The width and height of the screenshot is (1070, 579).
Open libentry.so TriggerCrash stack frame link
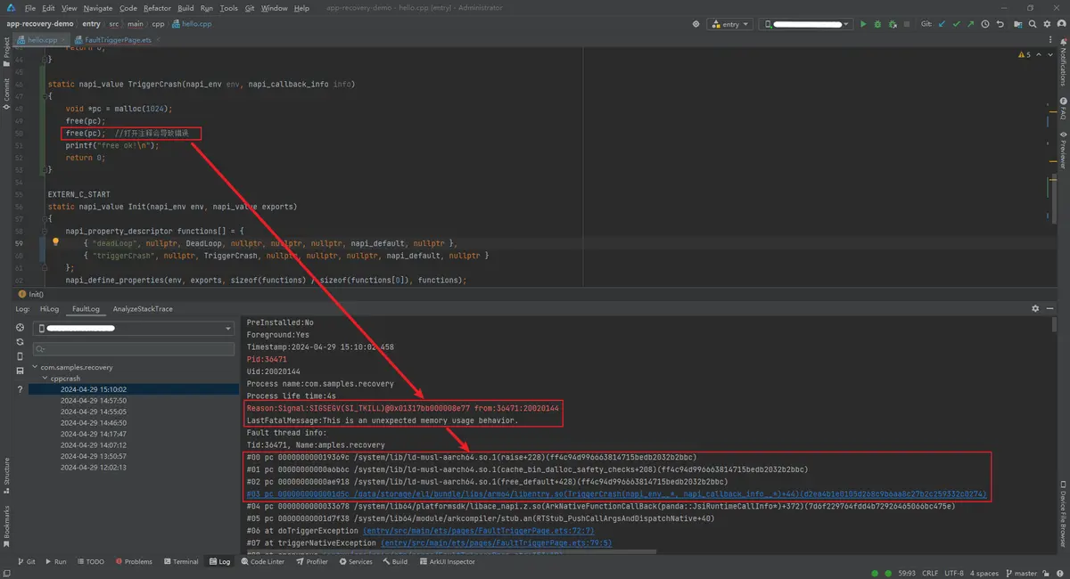pyautogui.click(x=616, y=493)
